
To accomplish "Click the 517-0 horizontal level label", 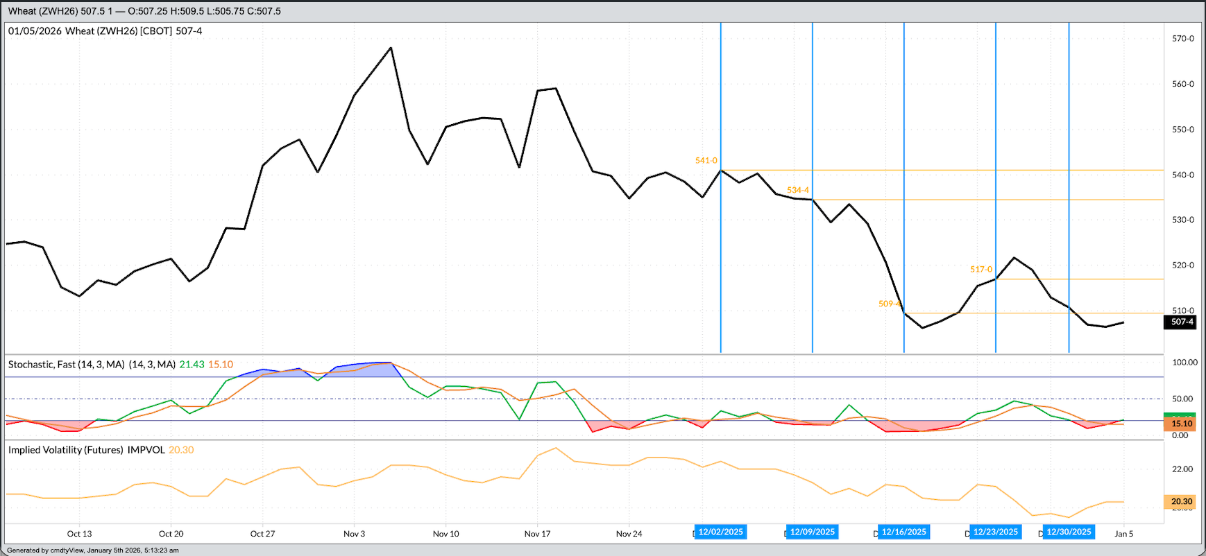I will coord(980,269).
